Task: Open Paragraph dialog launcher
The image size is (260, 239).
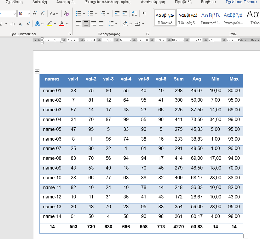Action: coord(148,34)
